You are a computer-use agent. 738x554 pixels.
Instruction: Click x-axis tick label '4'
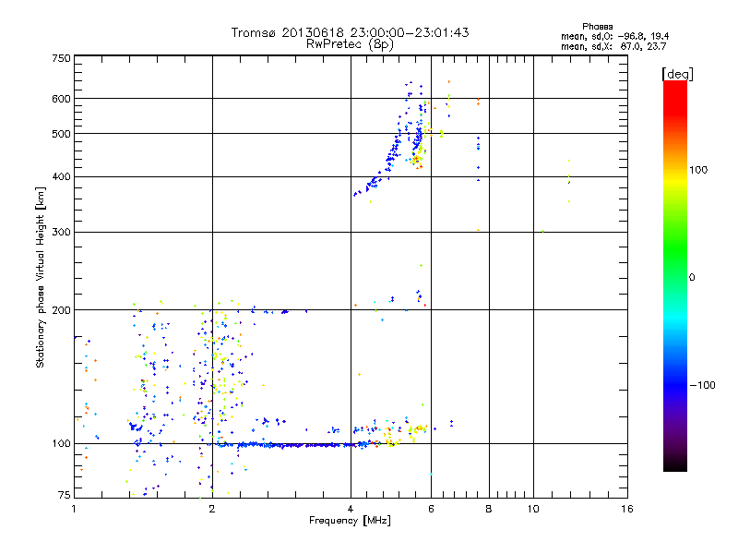(351, 509)
